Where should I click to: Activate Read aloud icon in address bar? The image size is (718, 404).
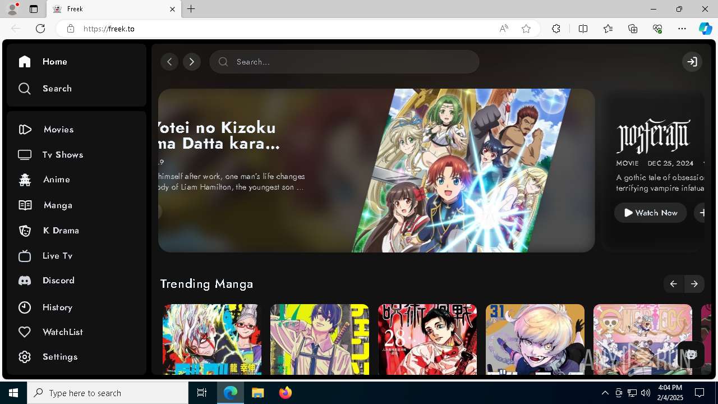(x=504, y=29)
